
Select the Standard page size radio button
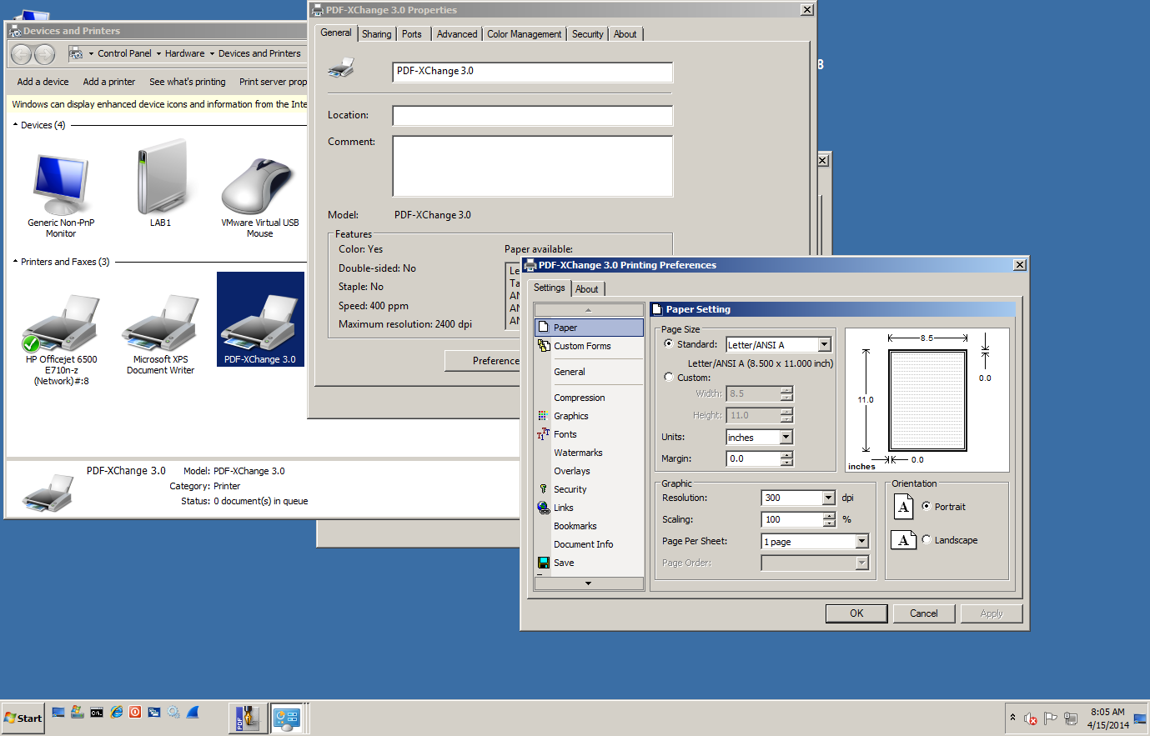pyautogui.click(x=669, y=343)
